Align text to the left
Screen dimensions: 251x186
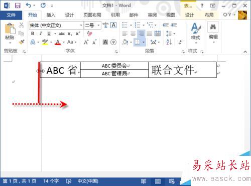(x=124, y=34)
